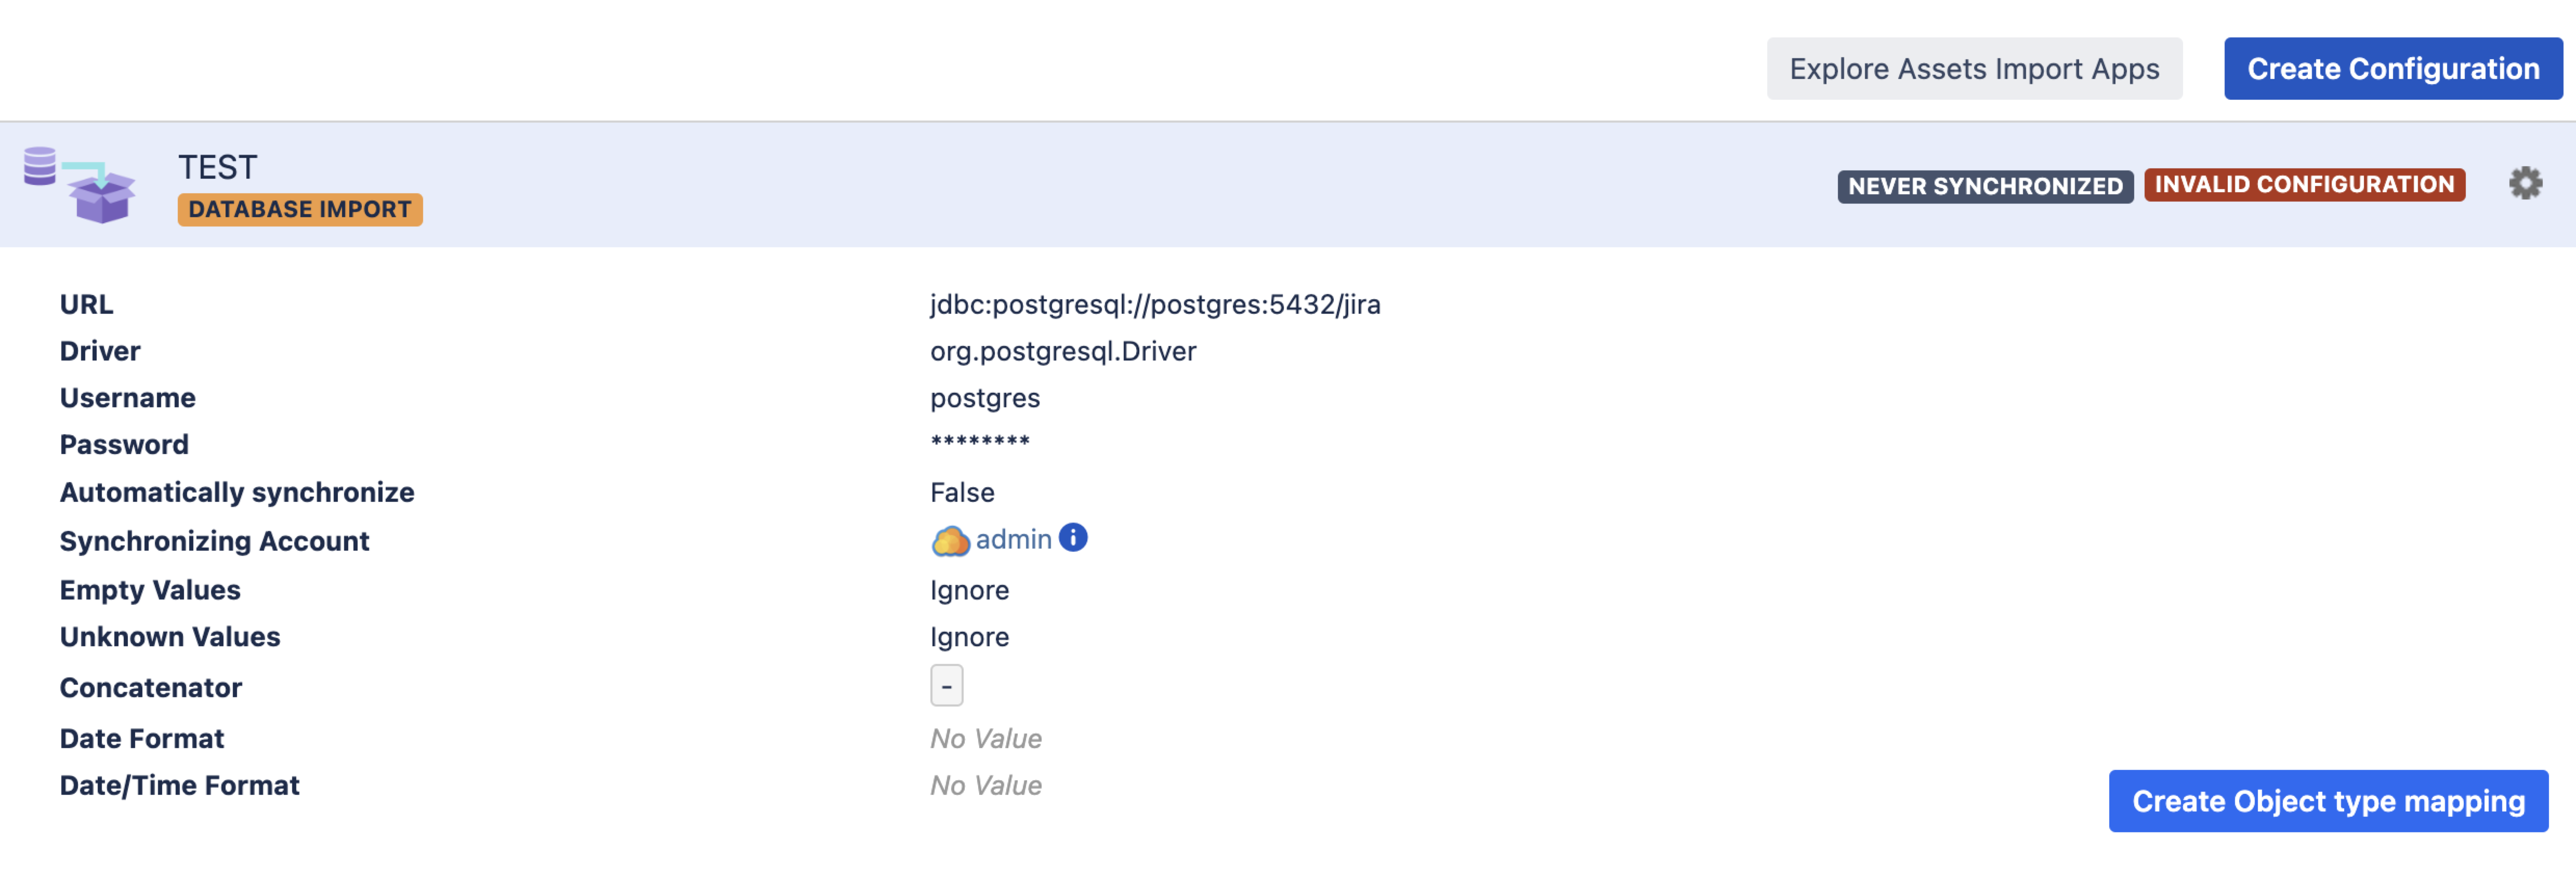
Task: Click the Automatically synchronize False value
Action: coord(961,493)
